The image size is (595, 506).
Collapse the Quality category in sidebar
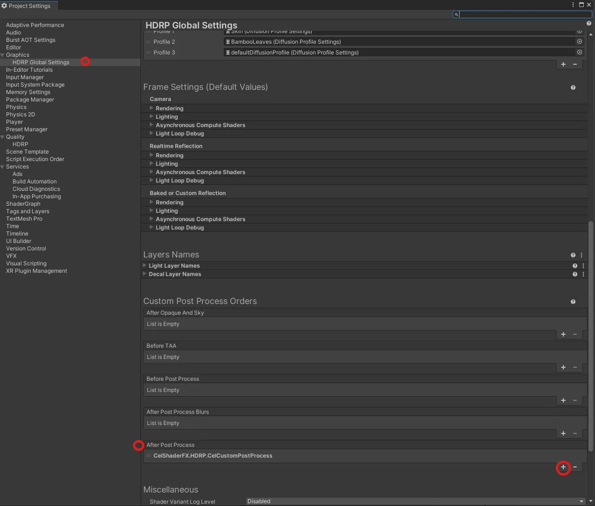click(3, 137)
